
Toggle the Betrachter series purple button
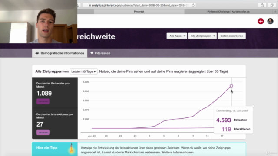43,101
